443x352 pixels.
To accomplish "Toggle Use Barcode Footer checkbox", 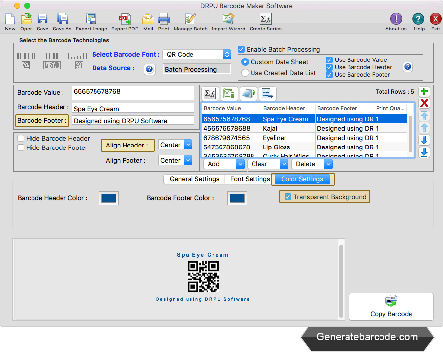I will [329, 75].
